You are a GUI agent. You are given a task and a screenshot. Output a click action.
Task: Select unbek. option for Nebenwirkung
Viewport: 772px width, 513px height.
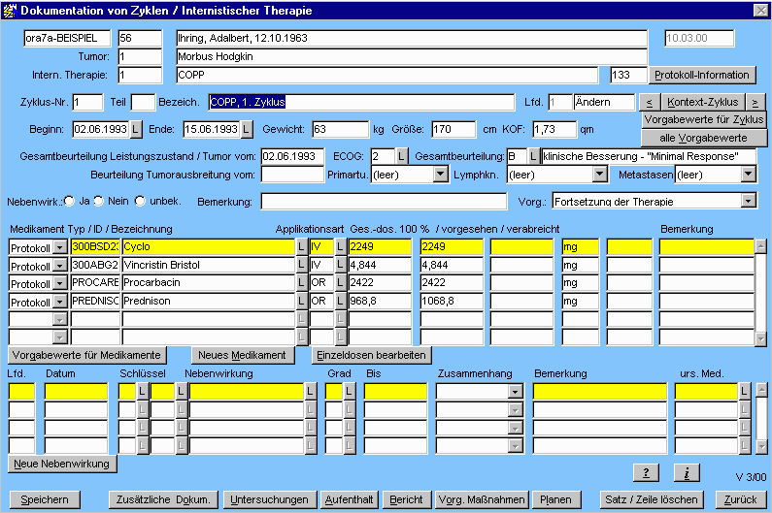click(141, 201)
